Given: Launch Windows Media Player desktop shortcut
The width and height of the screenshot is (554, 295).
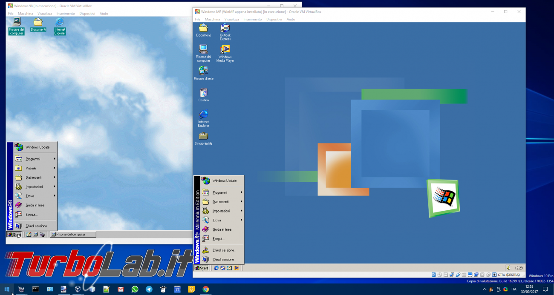Looking at the screenshot, I should coord(225,50).
